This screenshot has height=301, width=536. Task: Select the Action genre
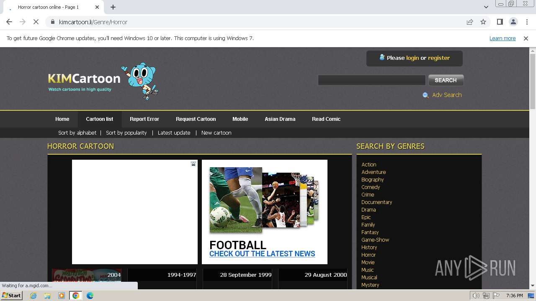[x=369, y=165]
